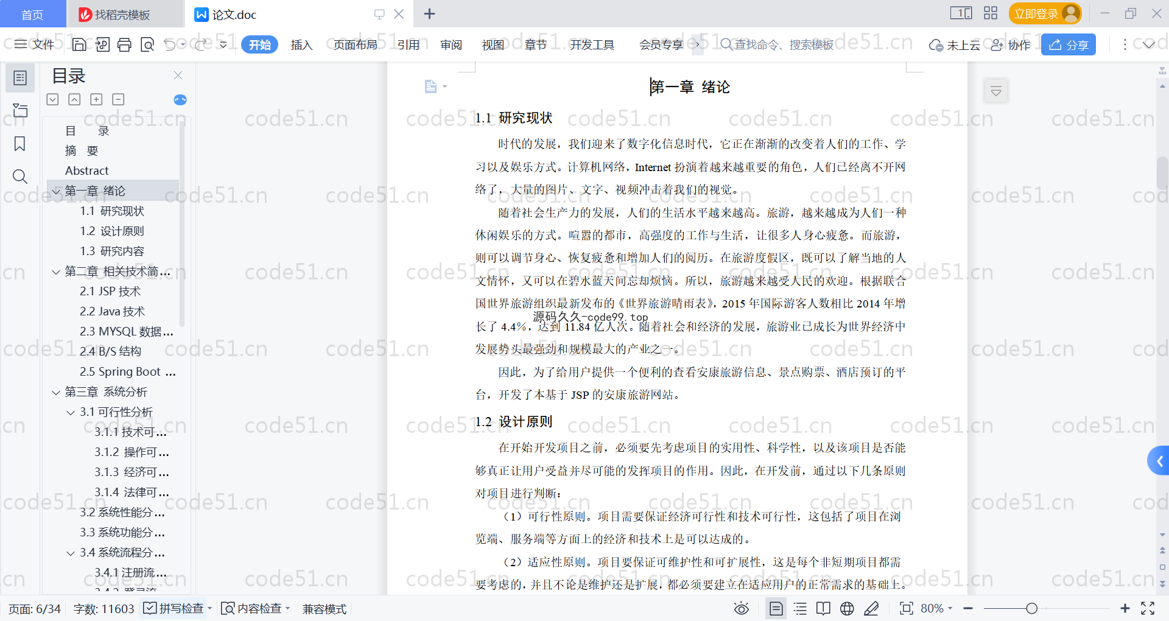1169x621 pixels.
Task: Open a new tab with plus button
Action: (x=429, y=13)
